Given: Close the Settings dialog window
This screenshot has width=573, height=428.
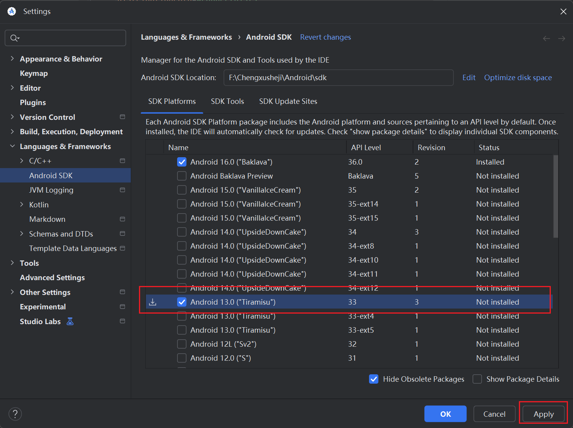Looking at the screenshot, I should tap(563, 12).
